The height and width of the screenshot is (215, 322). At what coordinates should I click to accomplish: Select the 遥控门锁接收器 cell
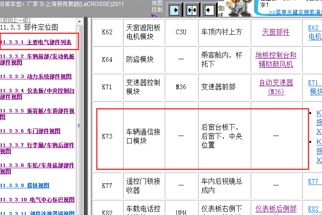click(143, 186)
